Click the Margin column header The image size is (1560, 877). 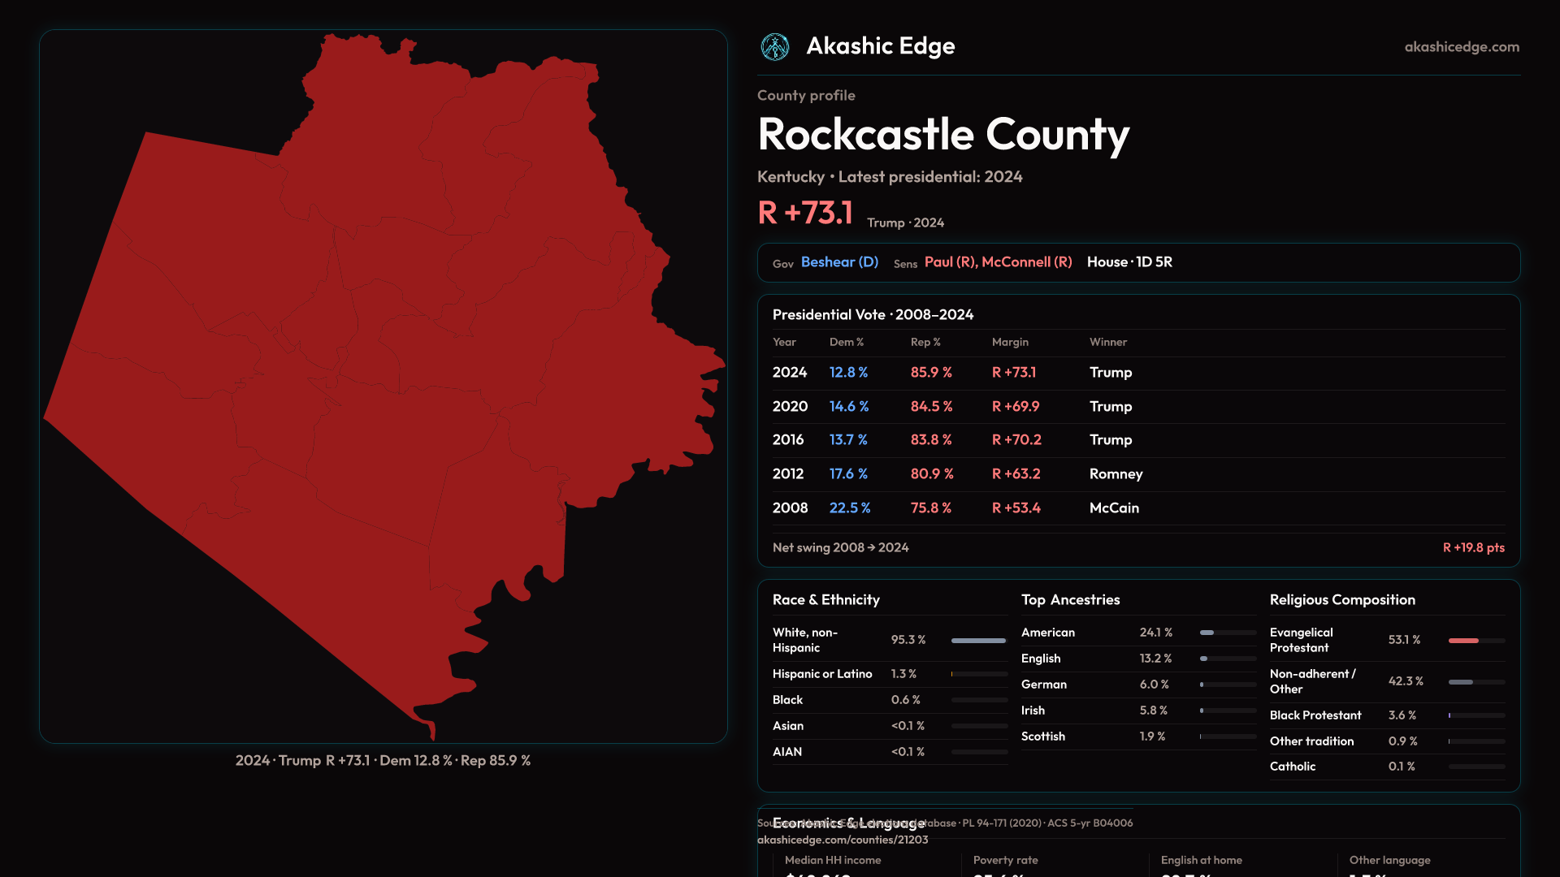[x=1010, y=342]
